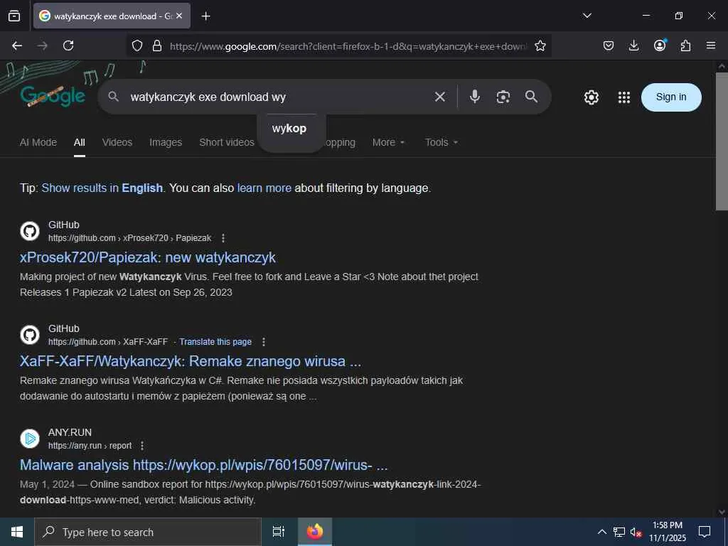The width and height of the screenshot is (728, 546).
Task: Click Firefox icon in taskbar
Action: (315, 532)
